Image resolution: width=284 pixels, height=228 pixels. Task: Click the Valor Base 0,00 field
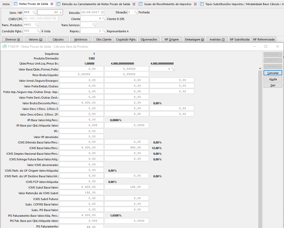click(81, 69)
